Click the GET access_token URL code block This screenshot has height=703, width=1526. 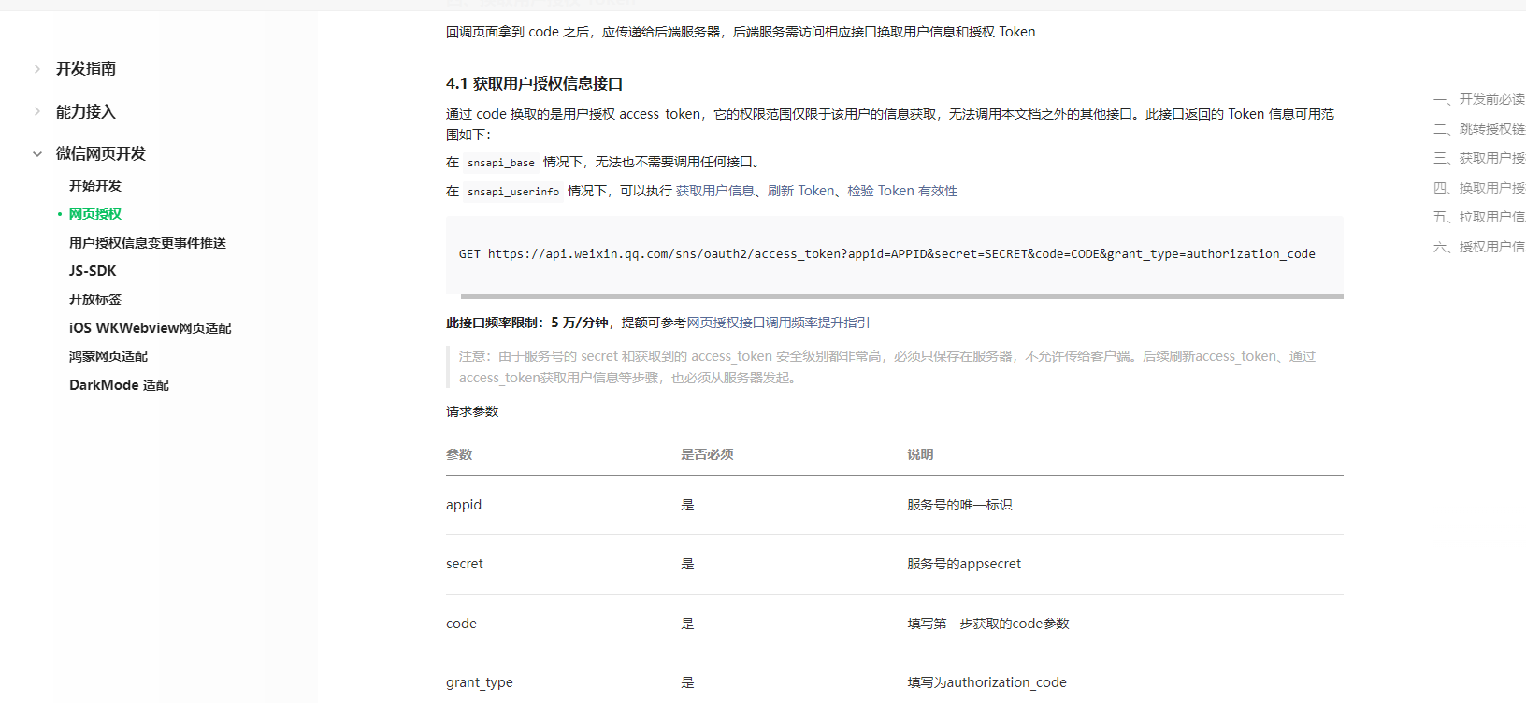point(895,254)
